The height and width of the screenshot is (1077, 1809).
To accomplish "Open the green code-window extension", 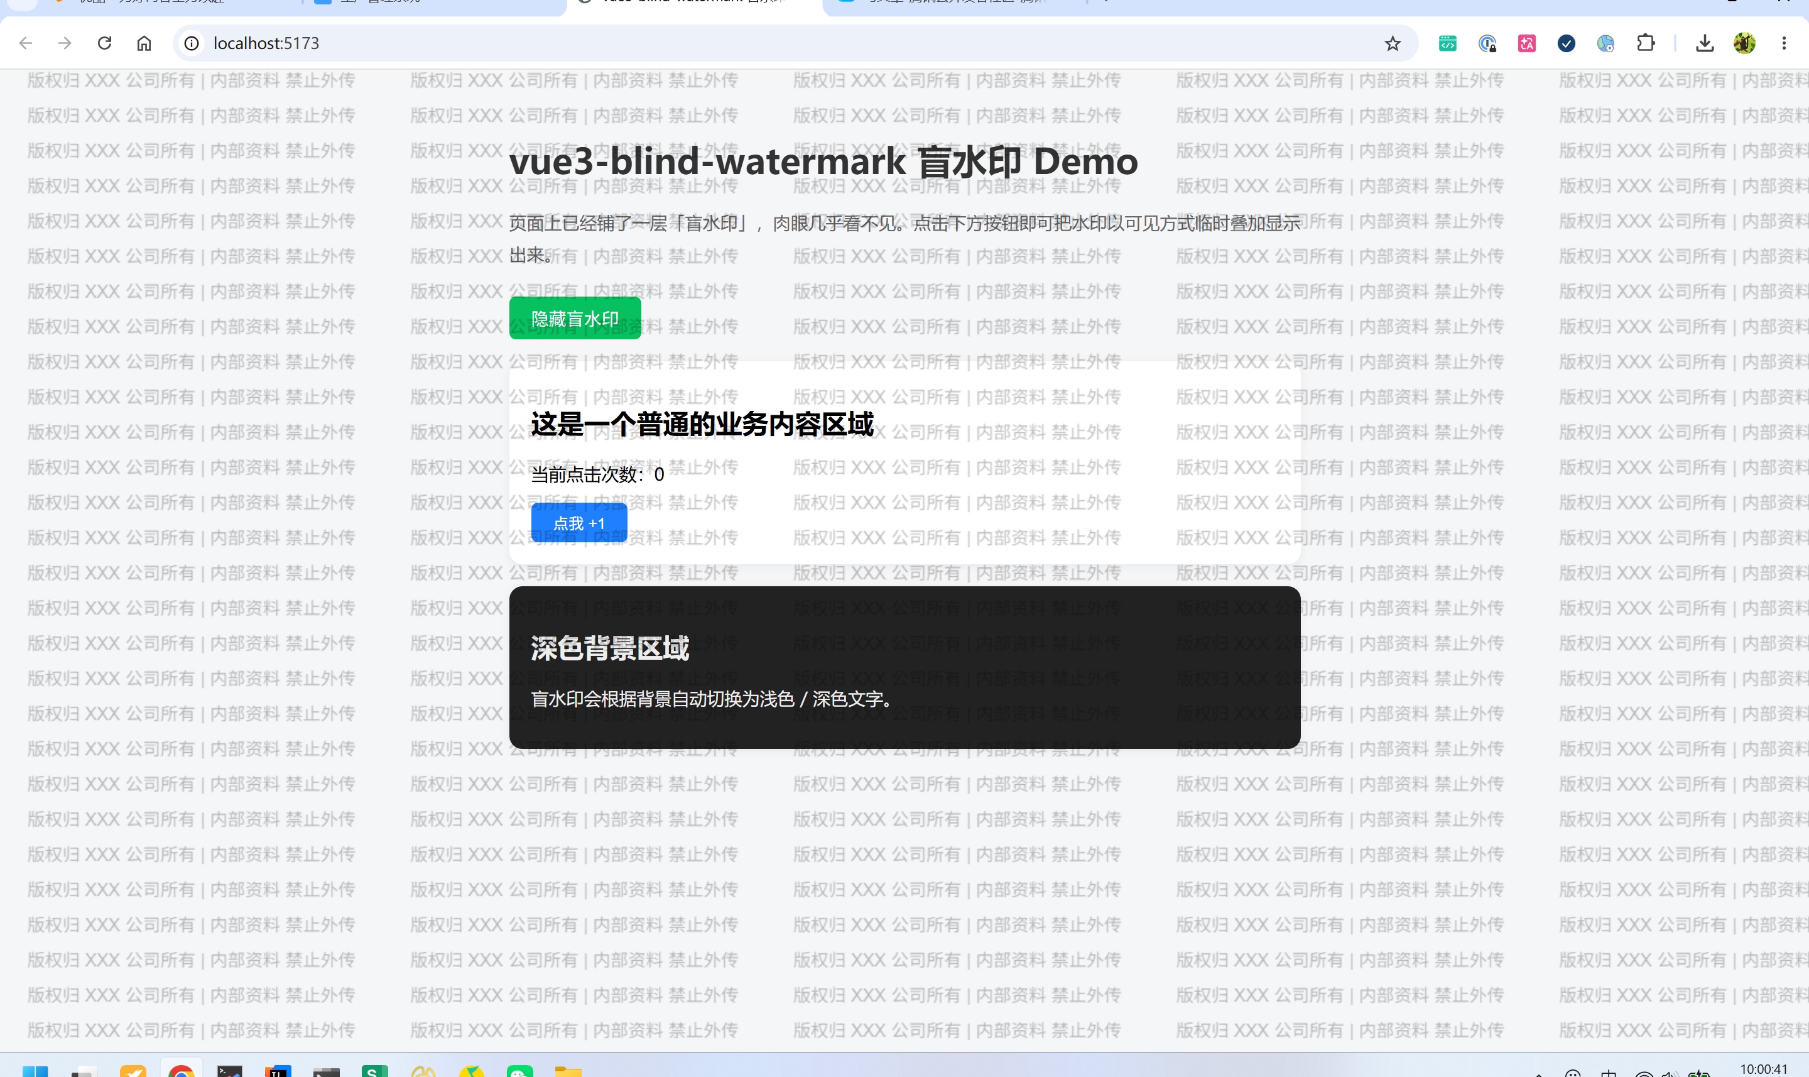I will (x=1447, y=43).
